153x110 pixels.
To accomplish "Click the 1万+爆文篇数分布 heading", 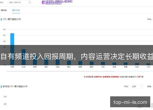I will pyautogui.click(x=12, y=19).
